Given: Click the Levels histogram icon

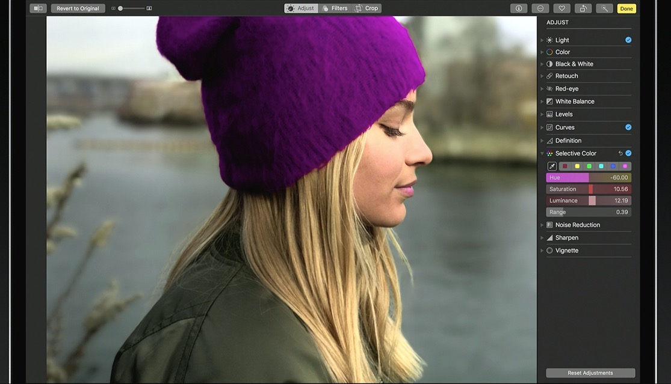Looking at the screenshot, I should (549, 114).
